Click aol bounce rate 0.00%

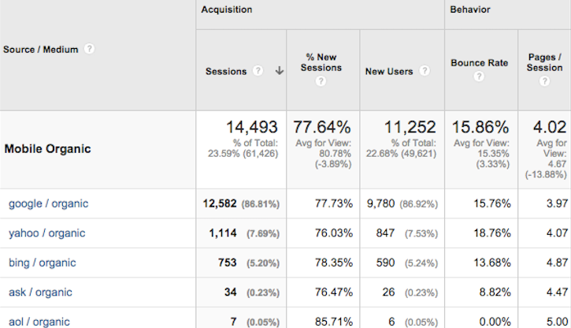[x=495, y=322]
